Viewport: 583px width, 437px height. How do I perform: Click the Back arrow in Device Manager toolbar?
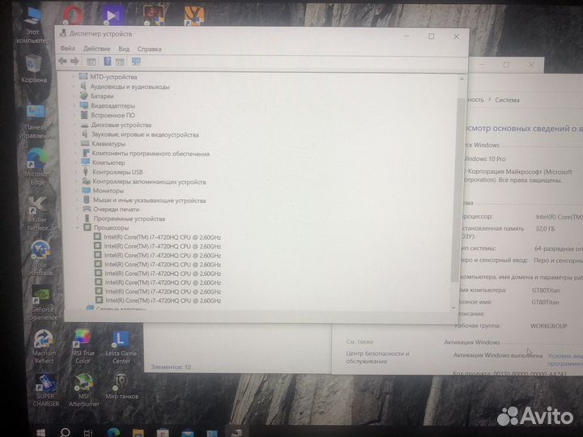[x=62, y=61]
